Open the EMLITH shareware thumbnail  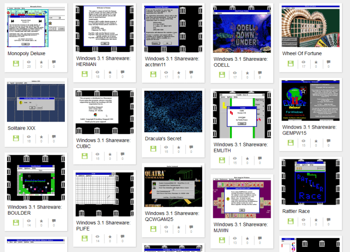[x=242, y=115]
